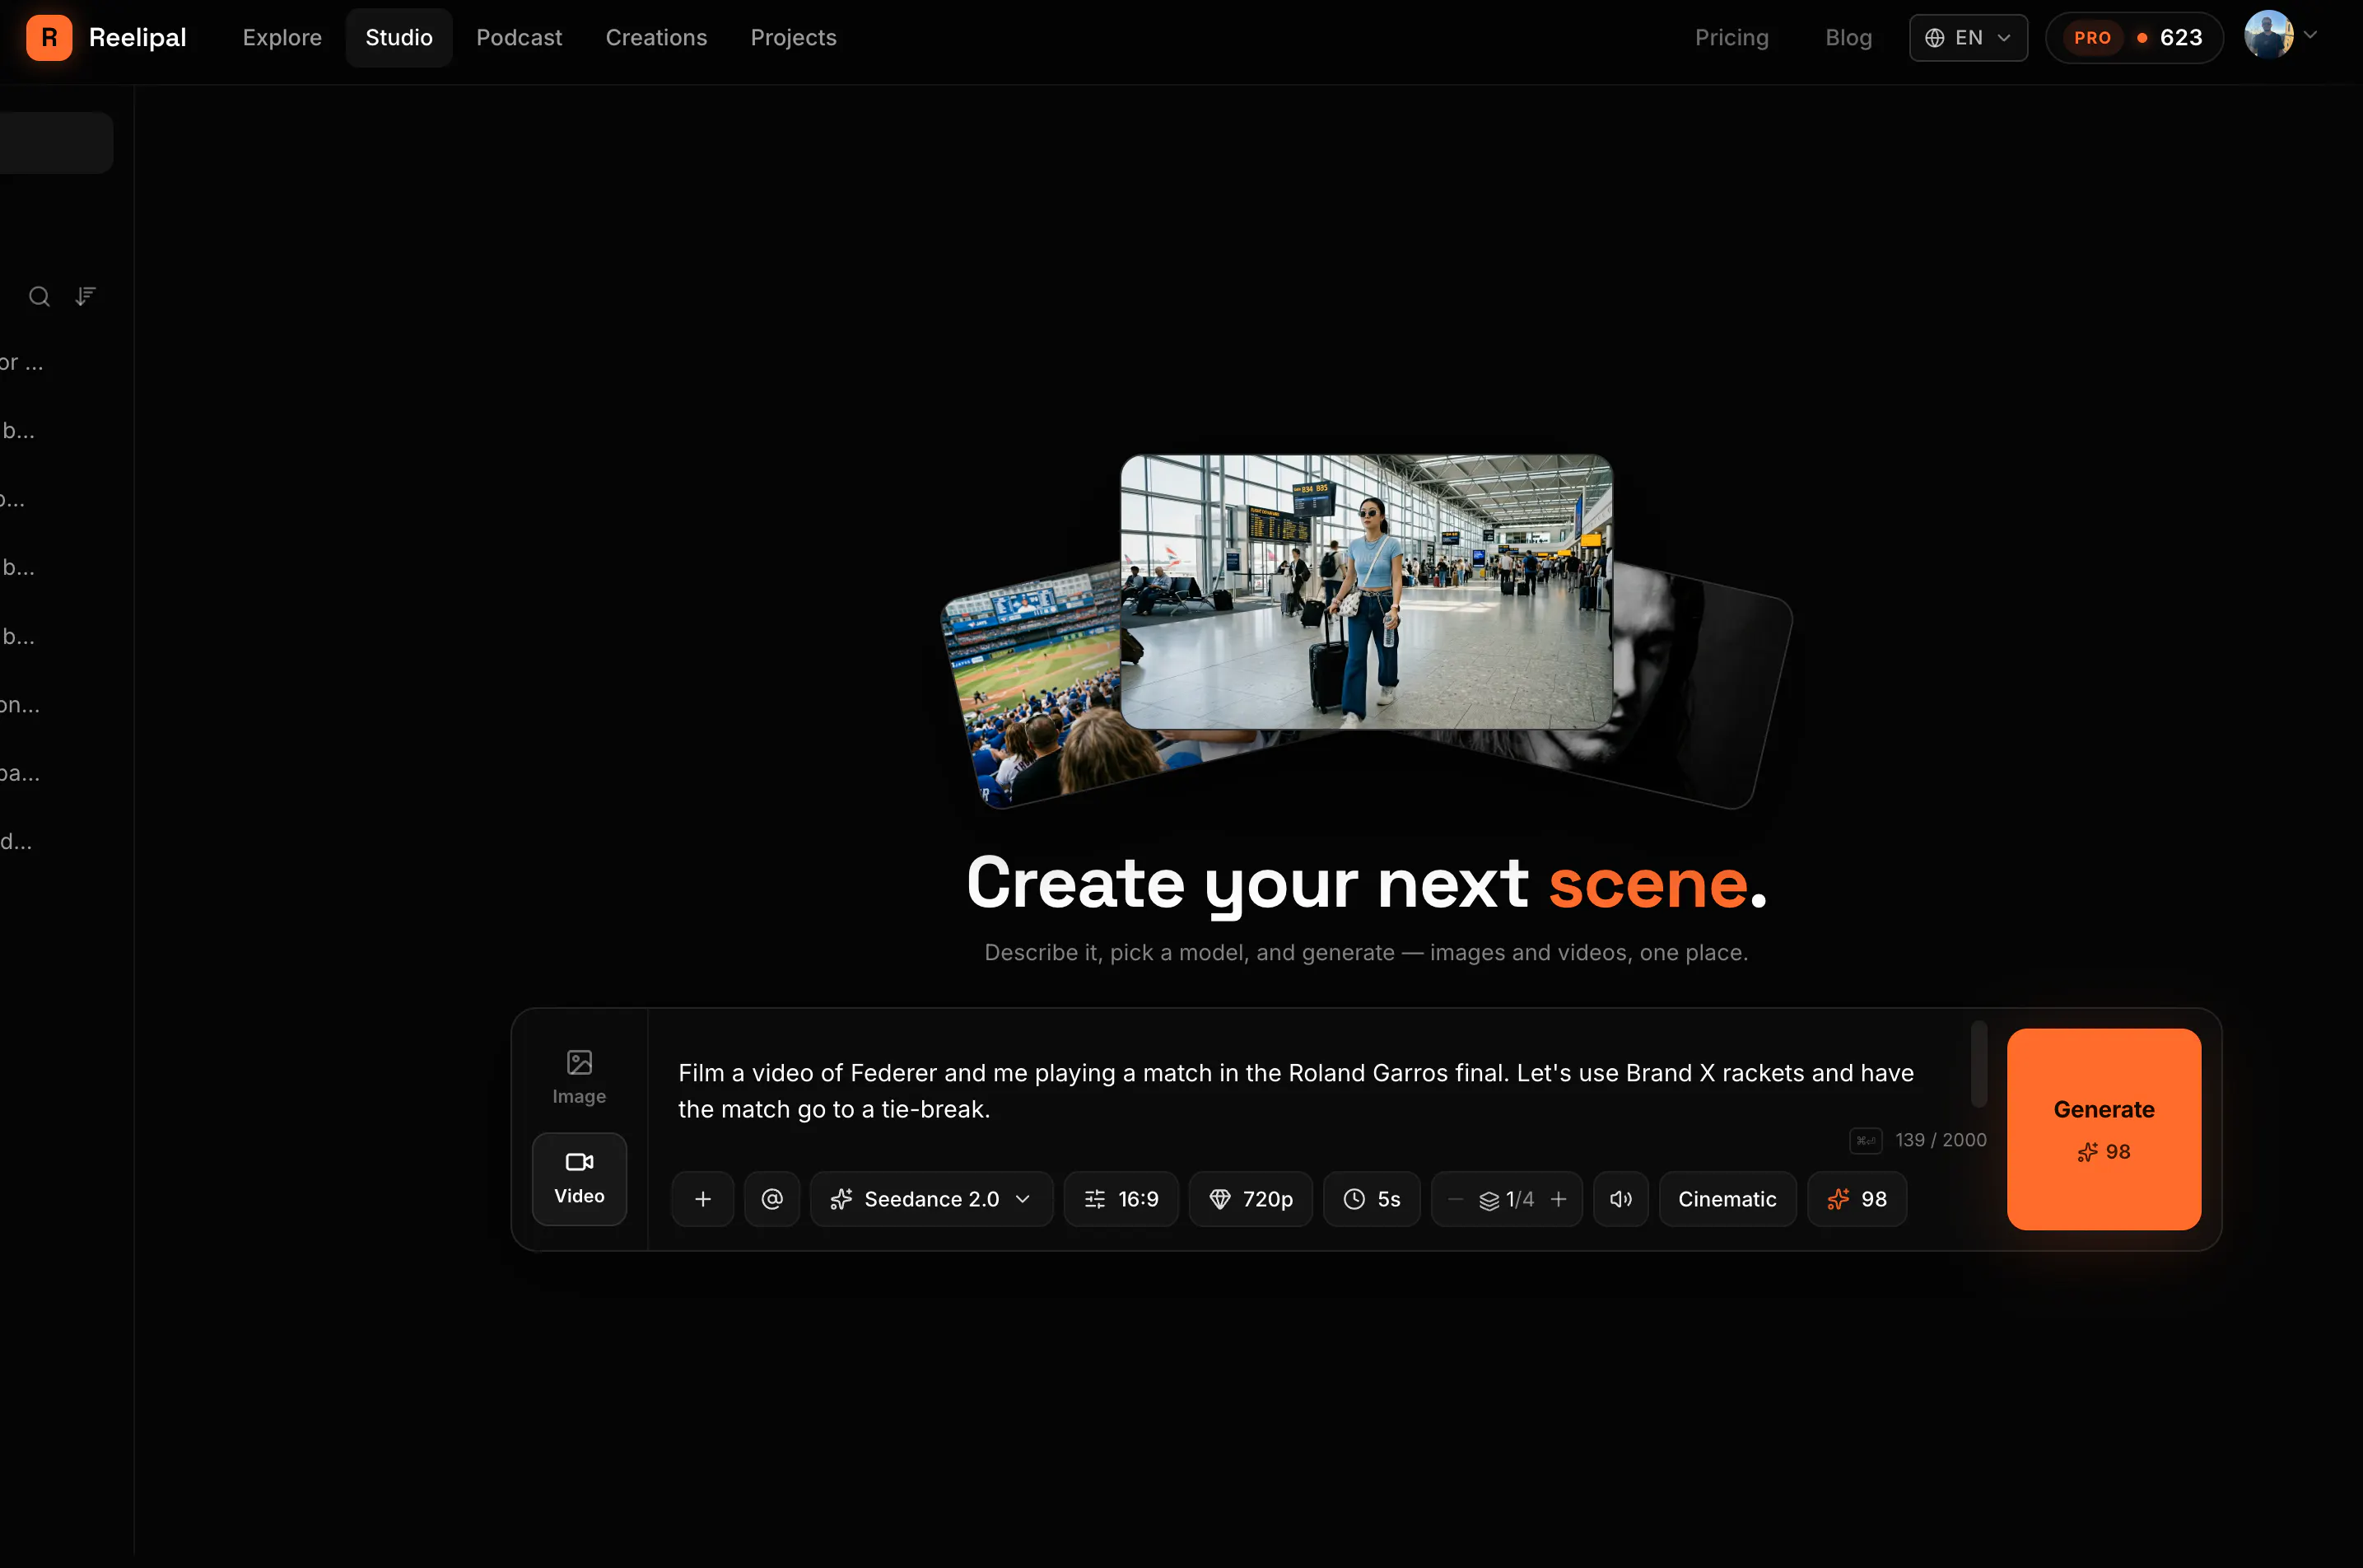Open the EN language dropdown
Image resolution: width=2363 pixels, height=1568 pixels.
click(x=1968, y=38)
